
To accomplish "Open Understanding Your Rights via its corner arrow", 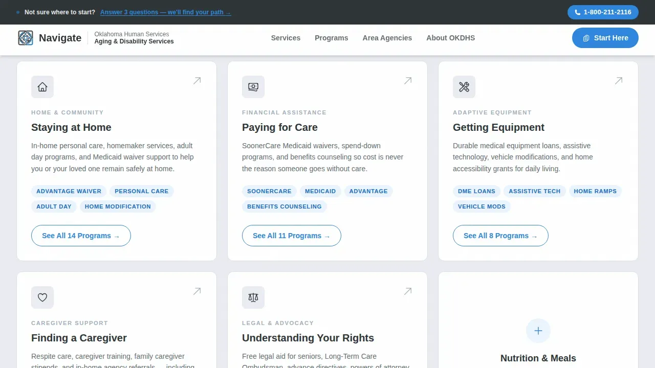I will click(408, 291).
